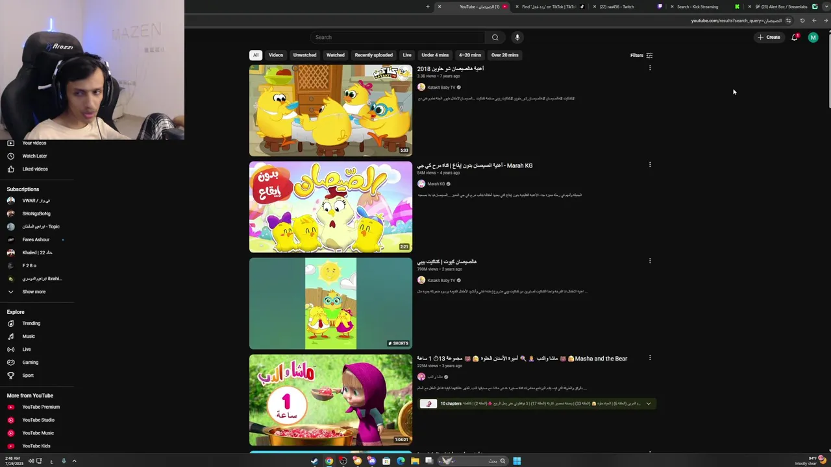
Task: Open Steam from the taskbar
Action: coord(315,461)
